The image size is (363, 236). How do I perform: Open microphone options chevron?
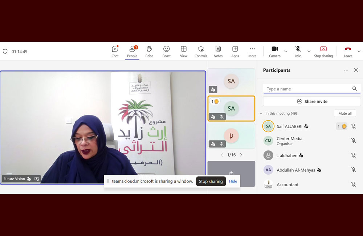pyautogui.click(x=309, y=51)
